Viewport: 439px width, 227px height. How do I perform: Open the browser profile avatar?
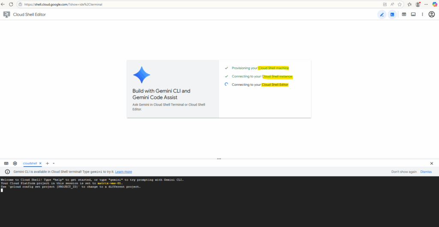418,4
